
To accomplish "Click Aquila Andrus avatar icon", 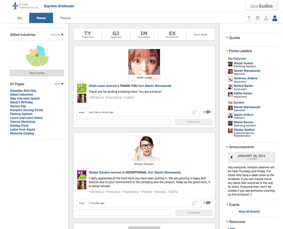I will coord(230,116).
